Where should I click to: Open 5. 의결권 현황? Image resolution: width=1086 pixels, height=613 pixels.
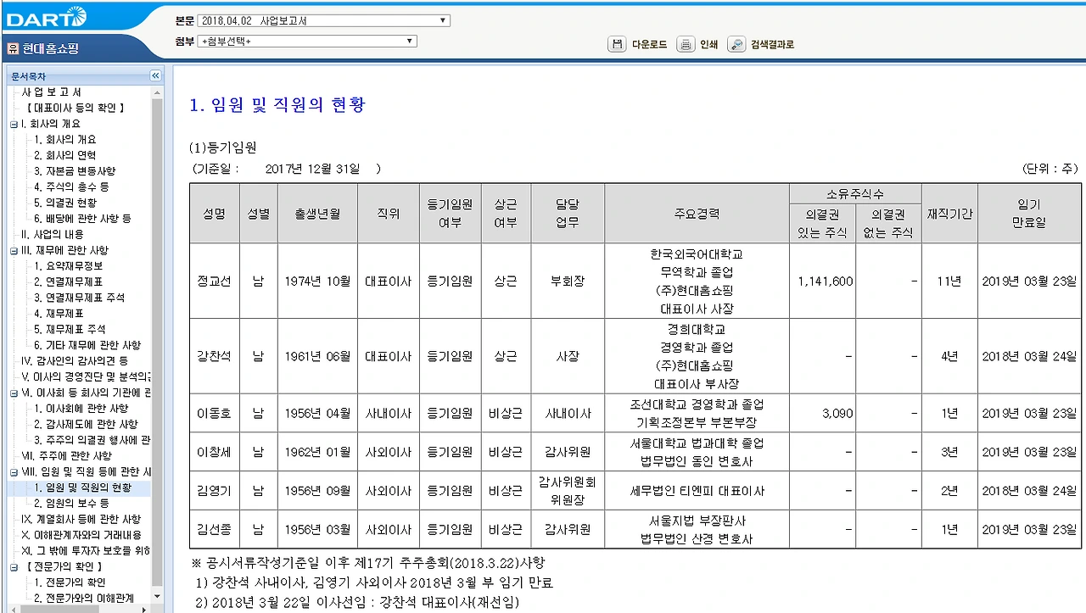pos(65,203)
